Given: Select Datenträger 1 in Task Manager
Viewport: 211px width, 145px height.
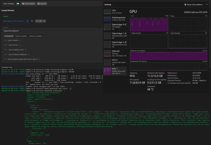Looking at the screenshot, I should pos(115,35).
